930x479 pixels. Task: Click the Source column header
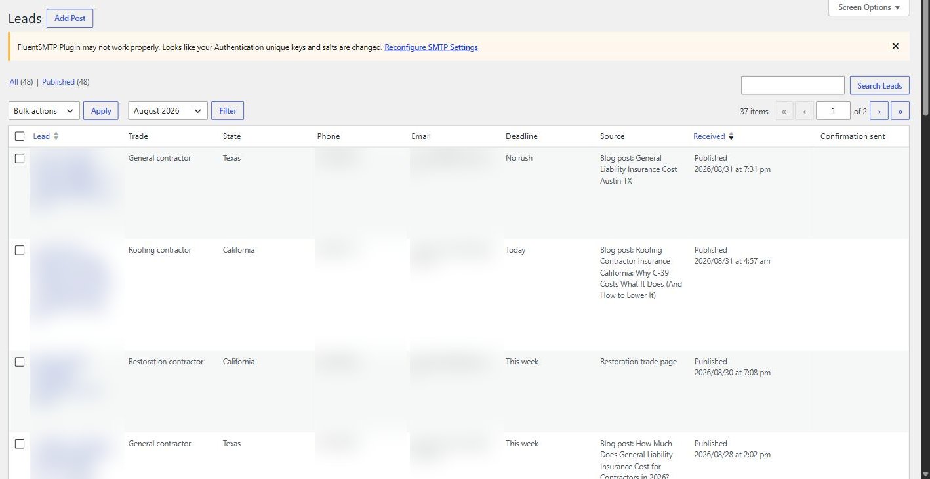tap(612, 136)
